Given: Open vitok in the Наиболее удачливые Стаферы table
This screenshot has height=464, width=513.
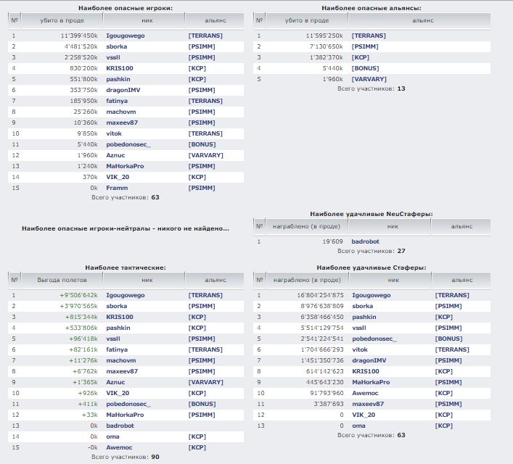Looking at the screenshot, I should click(361, 349).
